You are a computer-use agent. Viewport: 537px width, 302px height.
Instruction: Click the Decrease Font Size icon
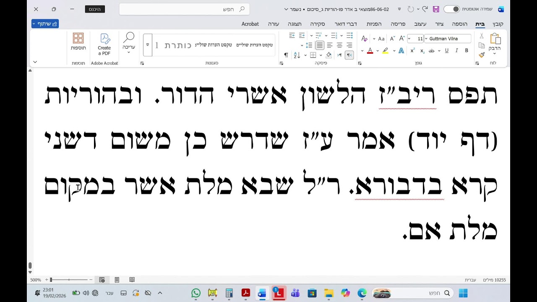click(393, 38)
